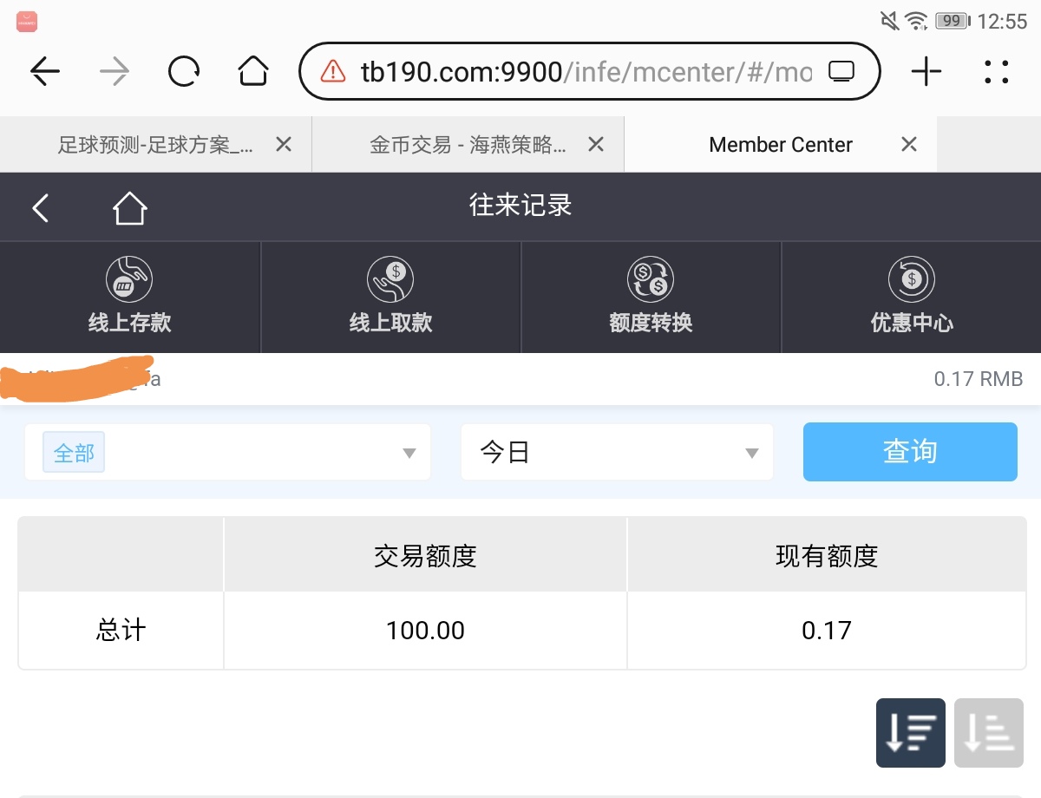
Task: Expand the 全部 transaction type dropdown
Action: [227, 453]
